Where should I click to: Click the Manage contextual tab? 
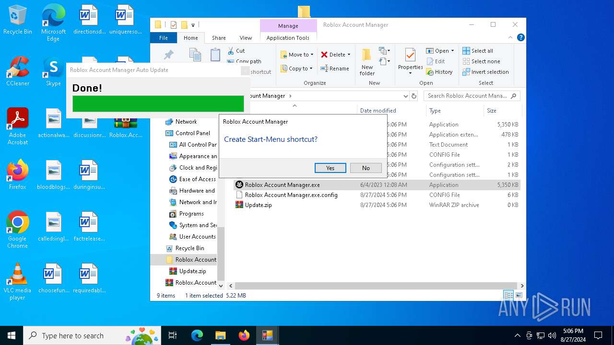click(x=288, y=26)
